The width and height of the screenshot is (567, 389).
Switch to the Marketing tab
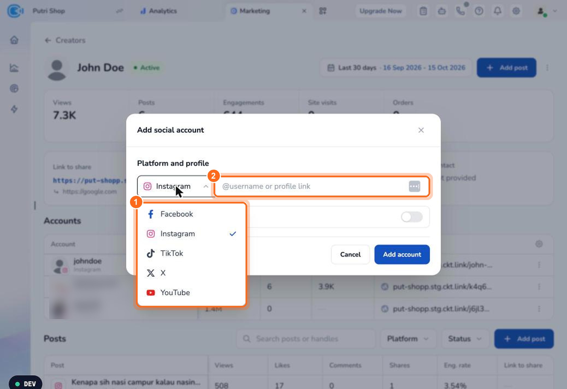click(251, 11)
